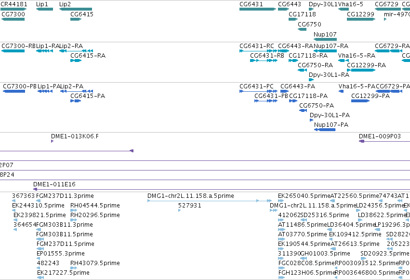Select EST FGM237D11.5prime
This screenshot has width=410, height=280.
pos(66,244)
